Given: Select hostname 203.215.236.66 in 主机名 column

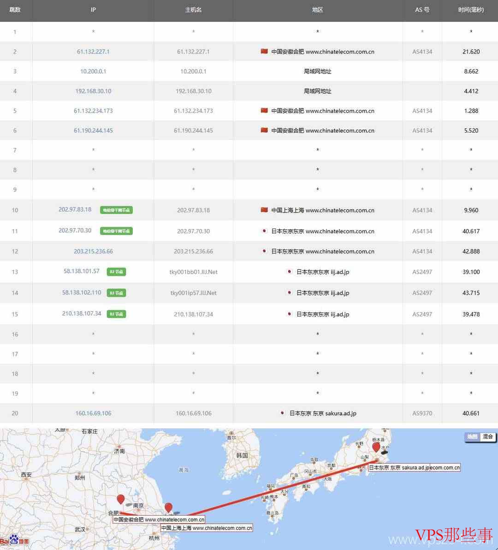Looking at the screenshot, I should click(193, 251).
